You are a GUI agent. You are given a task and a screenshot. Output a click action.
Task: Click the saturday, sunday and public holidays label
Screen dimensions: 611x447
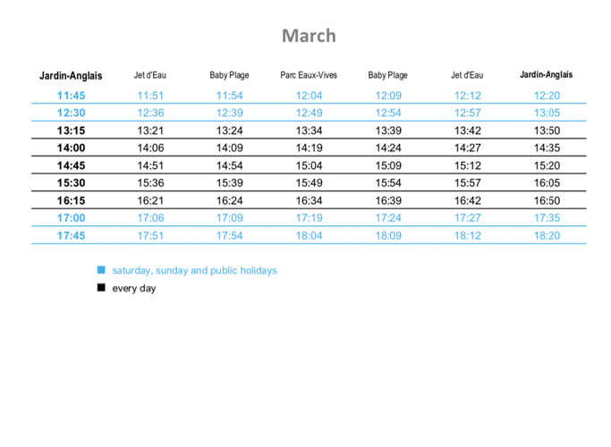click(x=194, y=270)
